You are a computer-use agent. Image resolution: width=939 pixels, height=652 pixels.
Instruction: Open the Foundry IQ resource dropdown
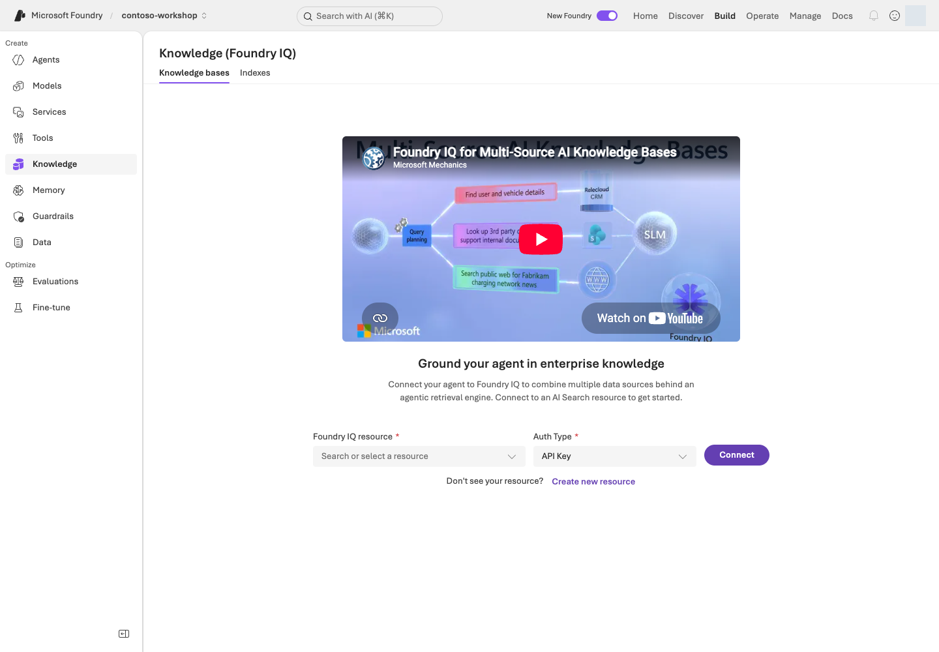(x=419, y=456)
